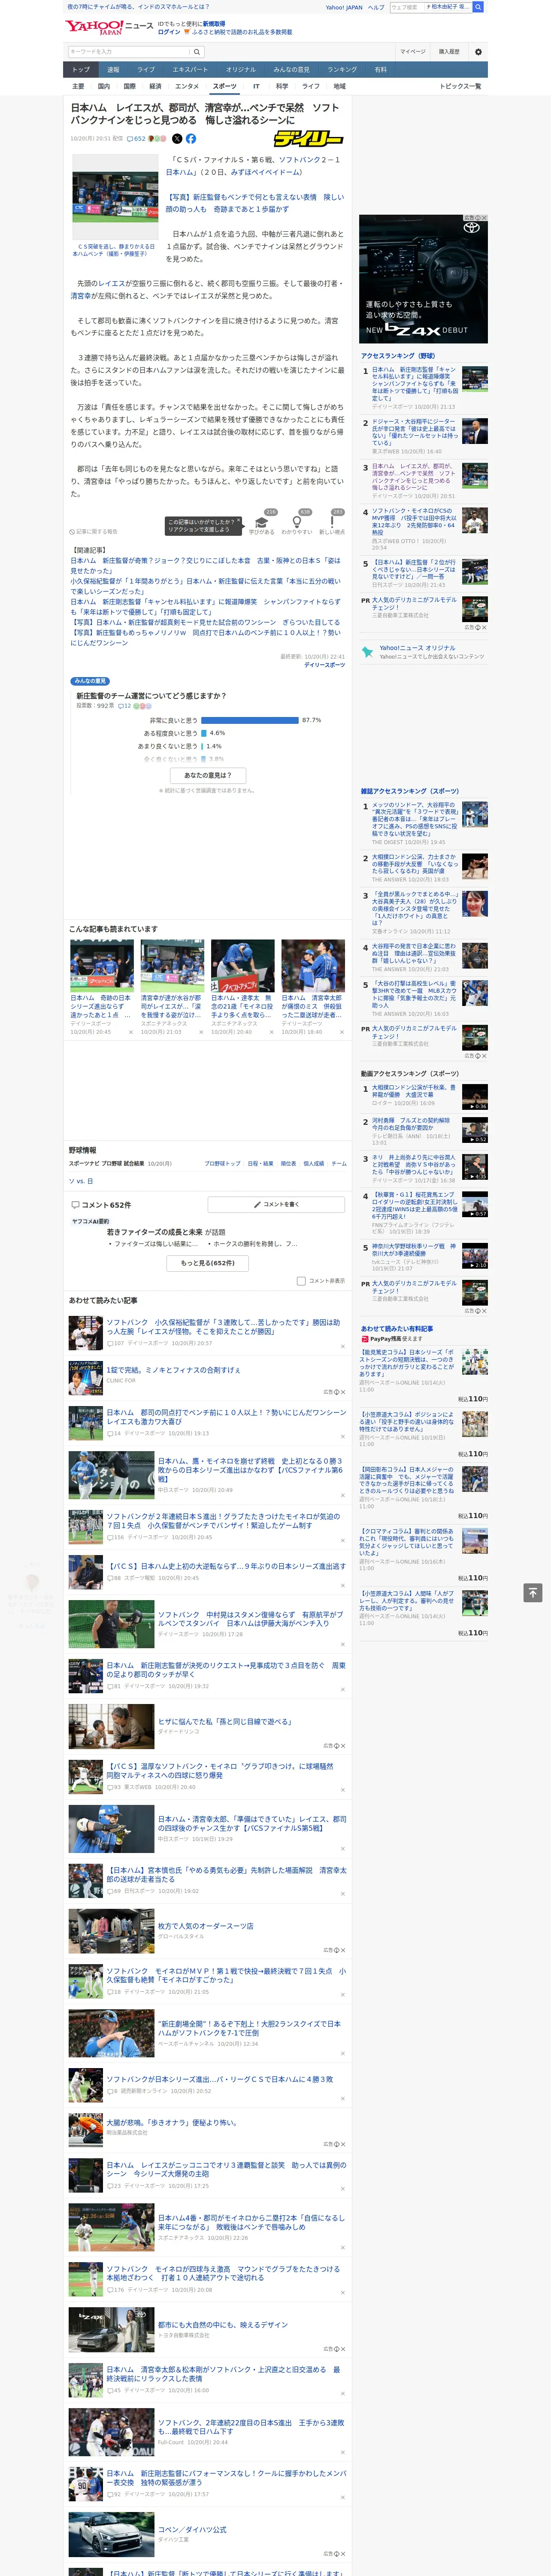Image resolution: width=551 pixels, height=2576 pixels.
Task: Switch to the エキスパート tab
Action: [x=190, y=70]
